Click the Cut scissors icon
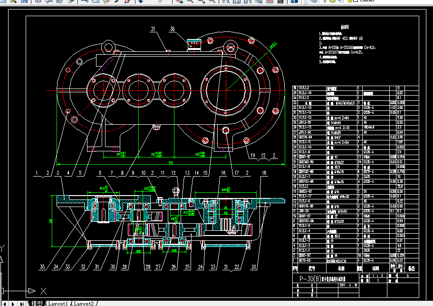Viewport: 433px width, 306px height. (85, 1)
